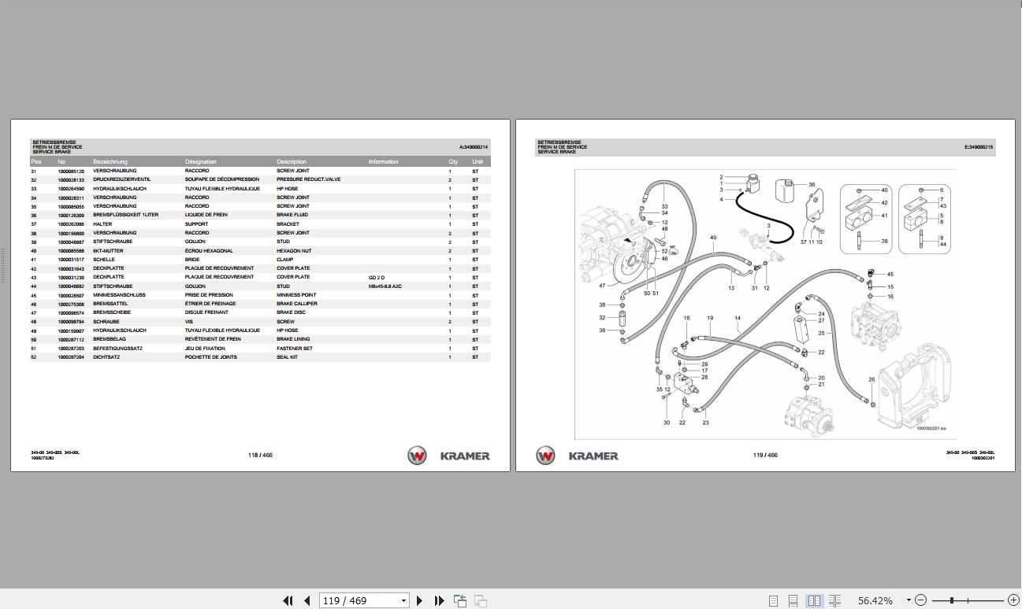Click the '119 / 466' page footer
Viewport: 1022px width, 609px height.
[x=765, y=456]
